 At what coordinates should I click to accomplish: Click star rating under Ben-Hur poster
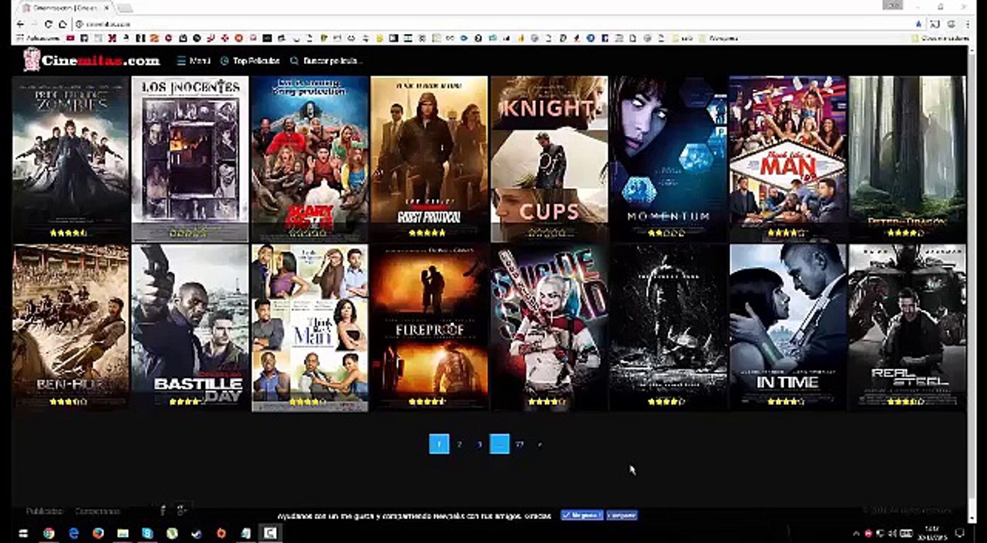pos(69,402)
